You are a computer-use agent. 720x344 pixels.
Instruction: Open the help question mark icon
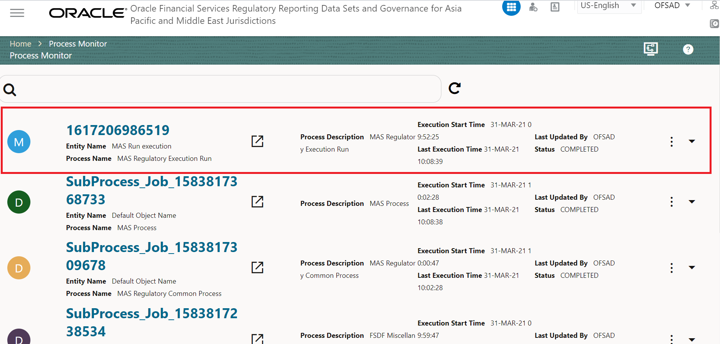point(688,49)
